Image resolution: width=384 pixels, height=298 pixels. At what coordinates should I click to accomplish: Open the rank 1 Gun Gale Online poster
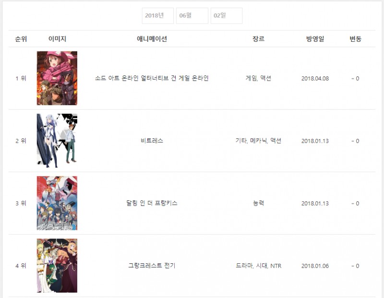point(57,78)
